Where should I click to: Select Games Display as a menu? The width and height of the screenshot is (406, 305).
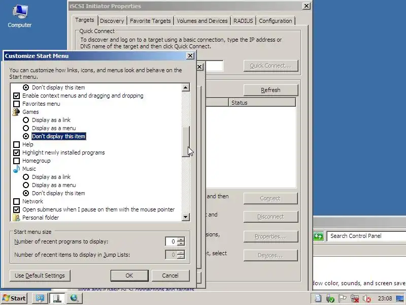(x=26, y=128)
